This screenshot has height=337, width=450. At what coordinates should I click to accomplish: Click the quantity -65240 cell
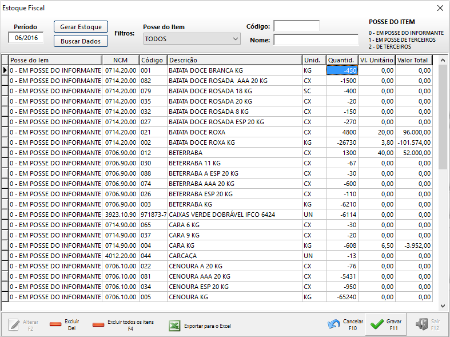click(342, 297)
